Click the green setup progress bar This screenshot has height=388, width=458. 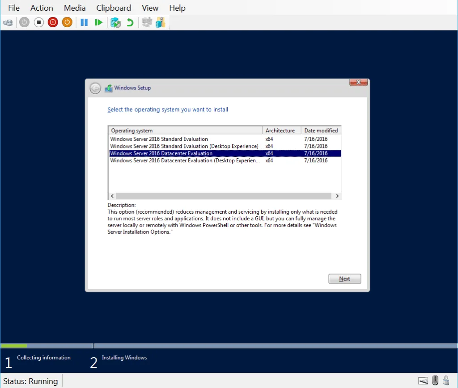14,346
